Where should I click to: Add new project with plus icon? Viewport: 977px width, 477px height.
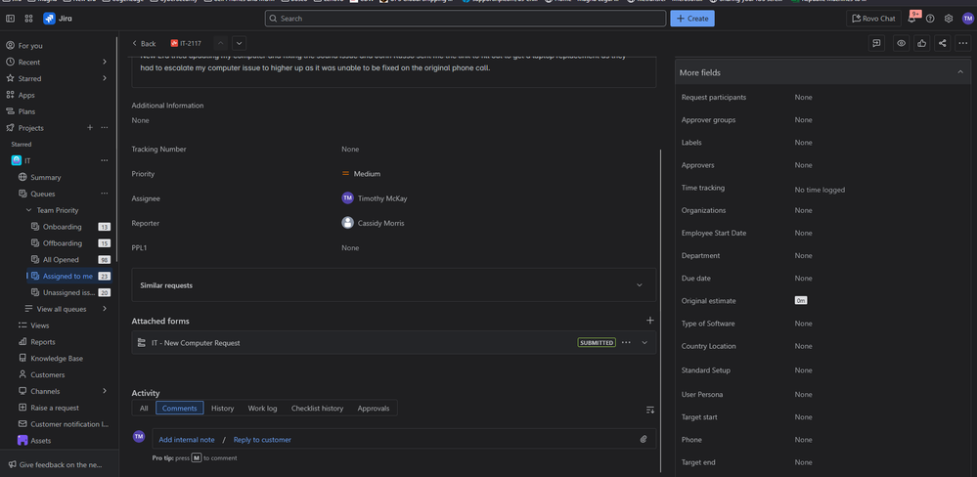click(90, 128)
